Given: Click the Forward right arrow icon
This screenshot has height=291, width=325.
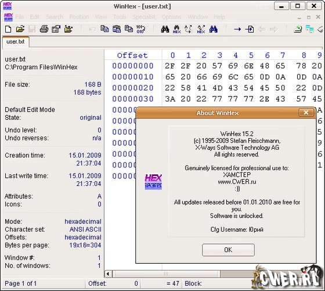Looking at the screenshot, I should point(273,29).
